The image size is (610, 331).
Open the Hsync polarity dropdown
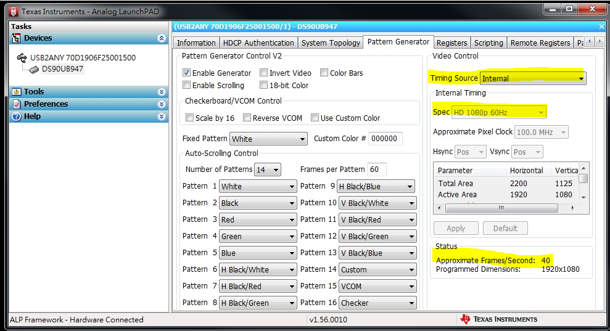point(471,152)
